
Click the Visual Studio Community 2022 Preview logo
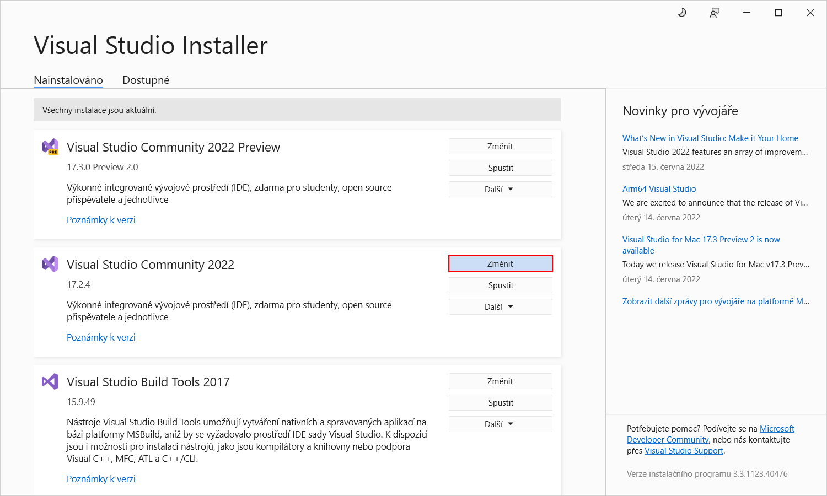[50, 147]
